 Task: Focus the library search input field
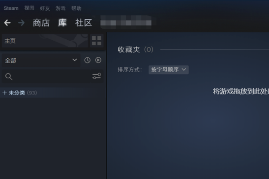(52, 77)
